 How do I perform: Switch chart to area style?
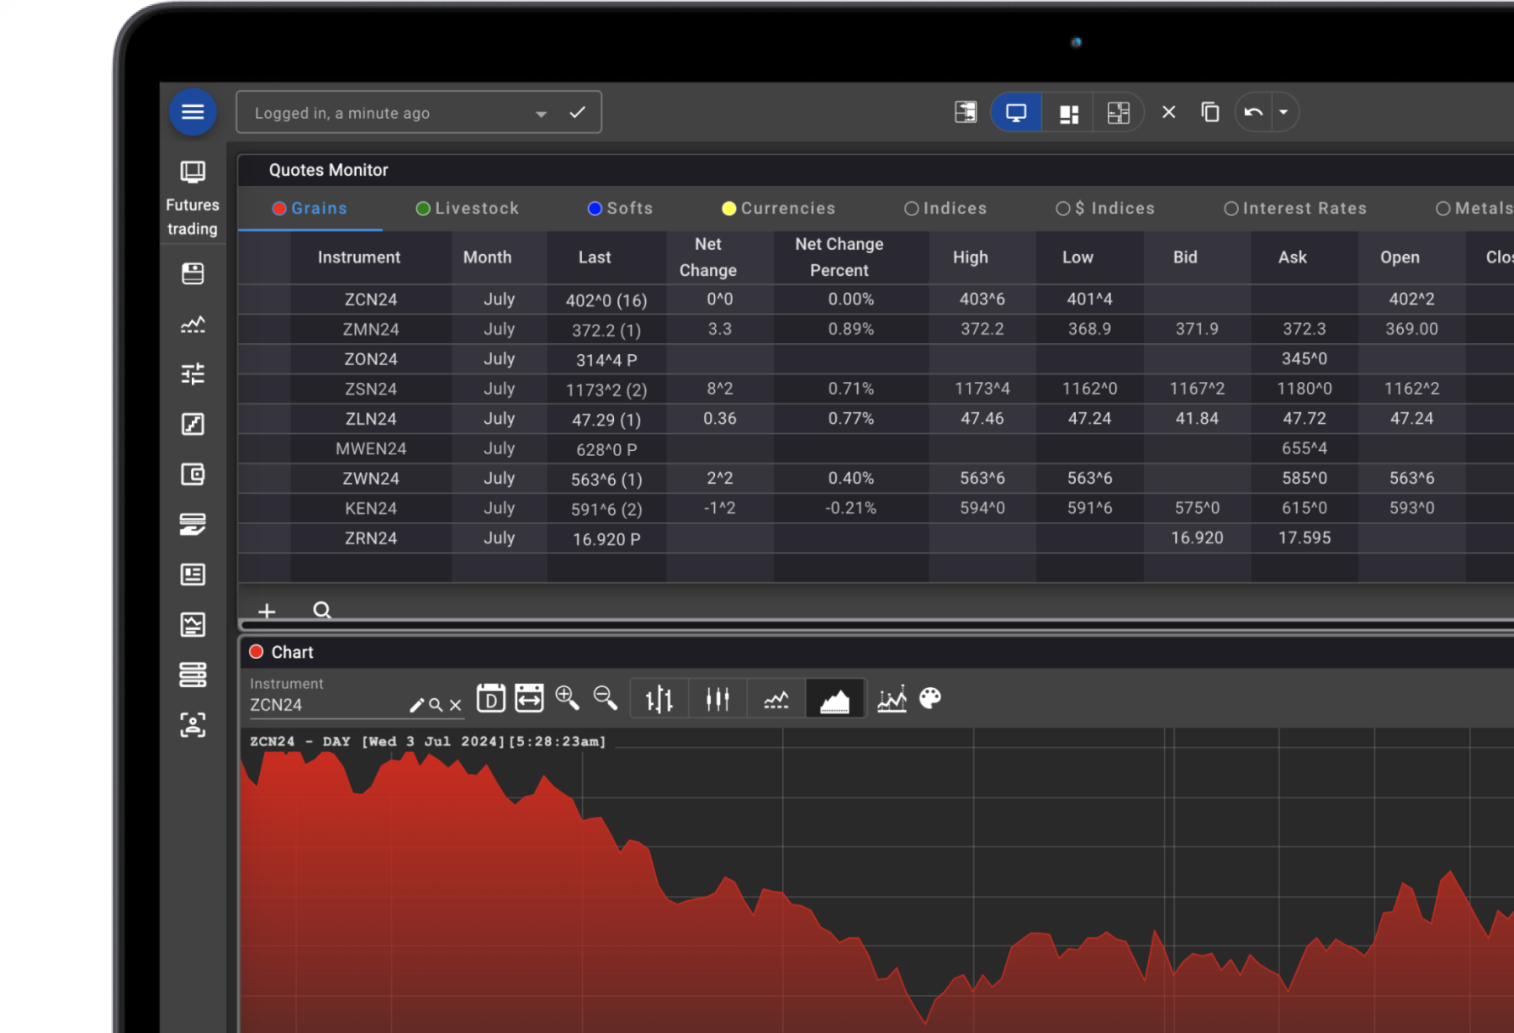(x=834, y=699)
